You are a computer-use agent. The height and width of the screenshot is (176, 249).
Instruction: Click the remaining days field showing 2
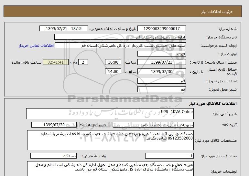click(83, 62)
